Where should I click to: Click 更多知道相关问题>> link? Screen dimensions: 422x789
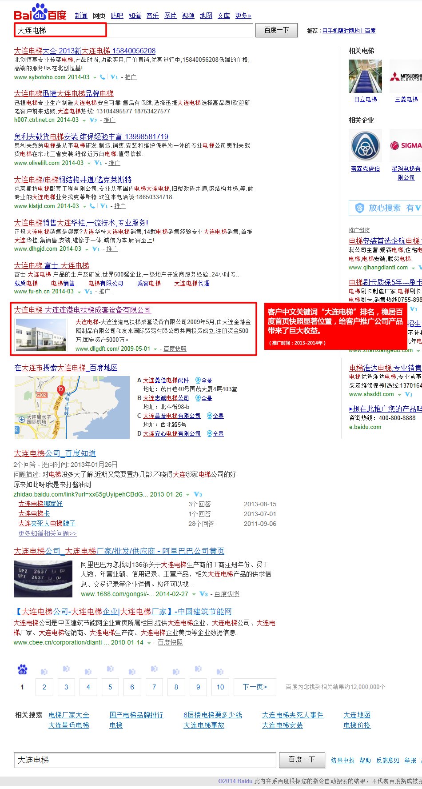pyautogui.click(x=48, y=533)
